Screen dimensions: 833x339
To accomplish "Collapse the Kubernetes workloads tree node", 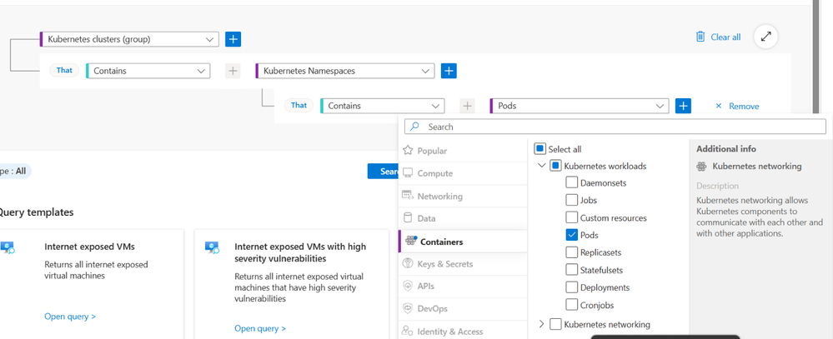I will pos(541,166).
